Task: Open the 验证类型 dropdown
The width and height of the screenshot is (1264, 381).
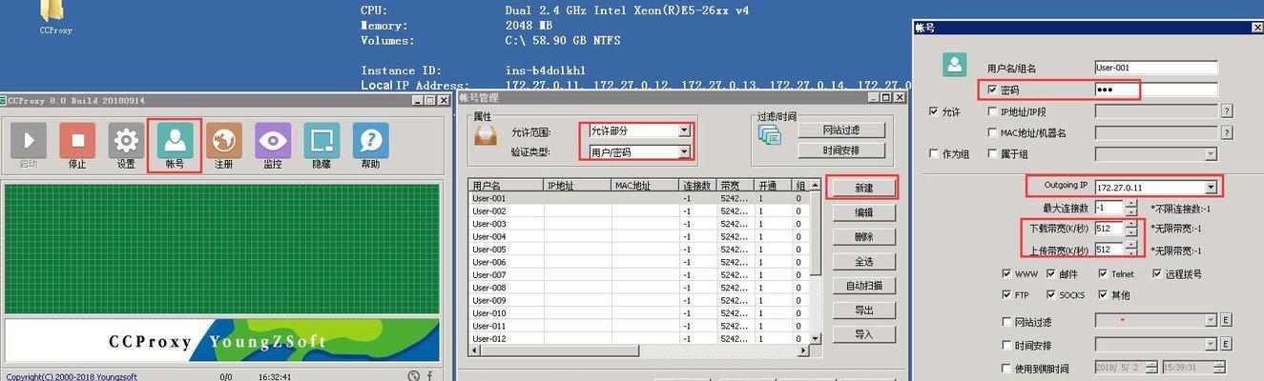Action: click(x=684, y=151)
